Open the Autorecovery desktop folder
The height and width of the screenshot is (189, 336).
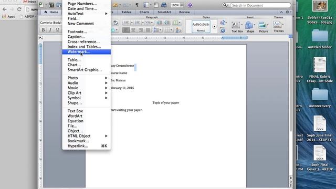[320, 98]
